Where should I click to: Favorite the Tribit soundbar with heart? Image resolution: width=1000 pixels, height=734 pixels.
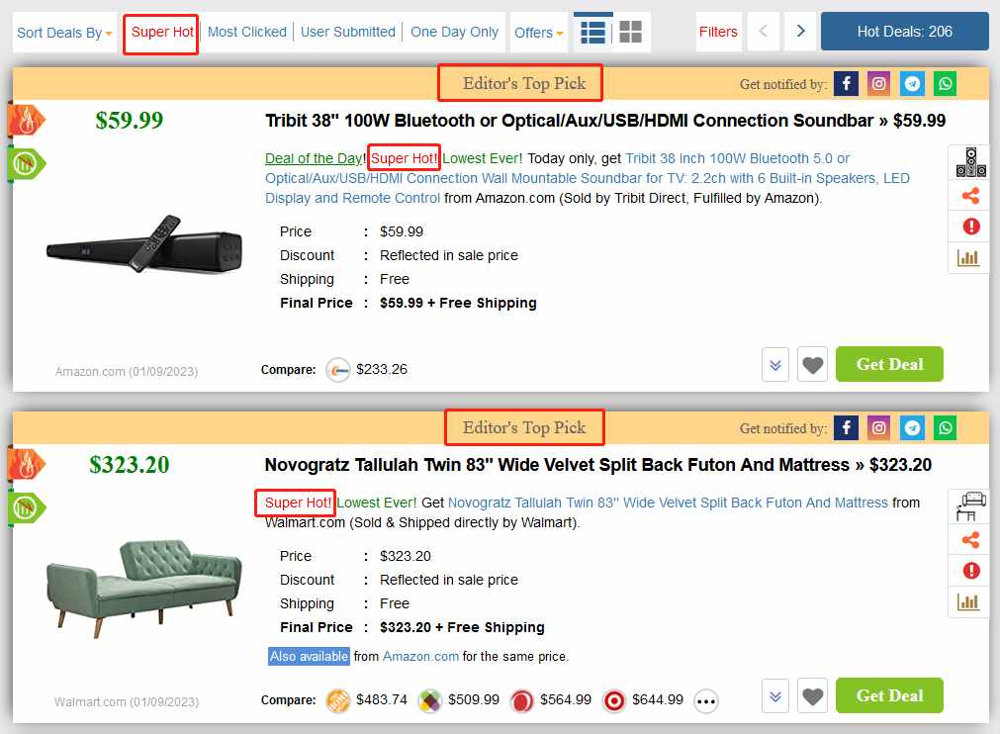click(x=812, y=365)
